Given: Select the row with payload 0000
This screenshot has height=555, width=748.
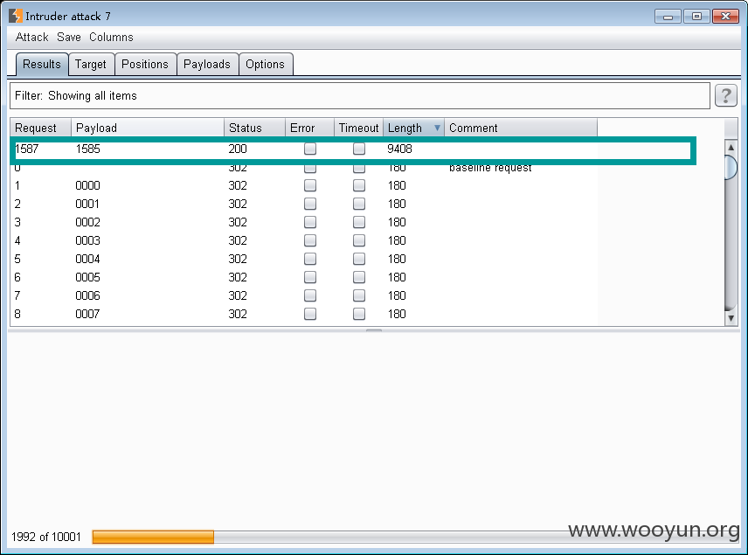Looking at the screenshot, I should (x=304, y=185).
